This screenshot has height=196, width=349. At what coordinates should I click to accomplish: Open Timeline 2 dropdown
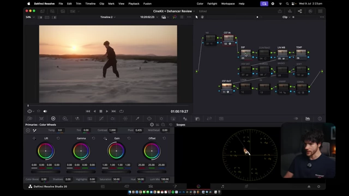[108, 17]
